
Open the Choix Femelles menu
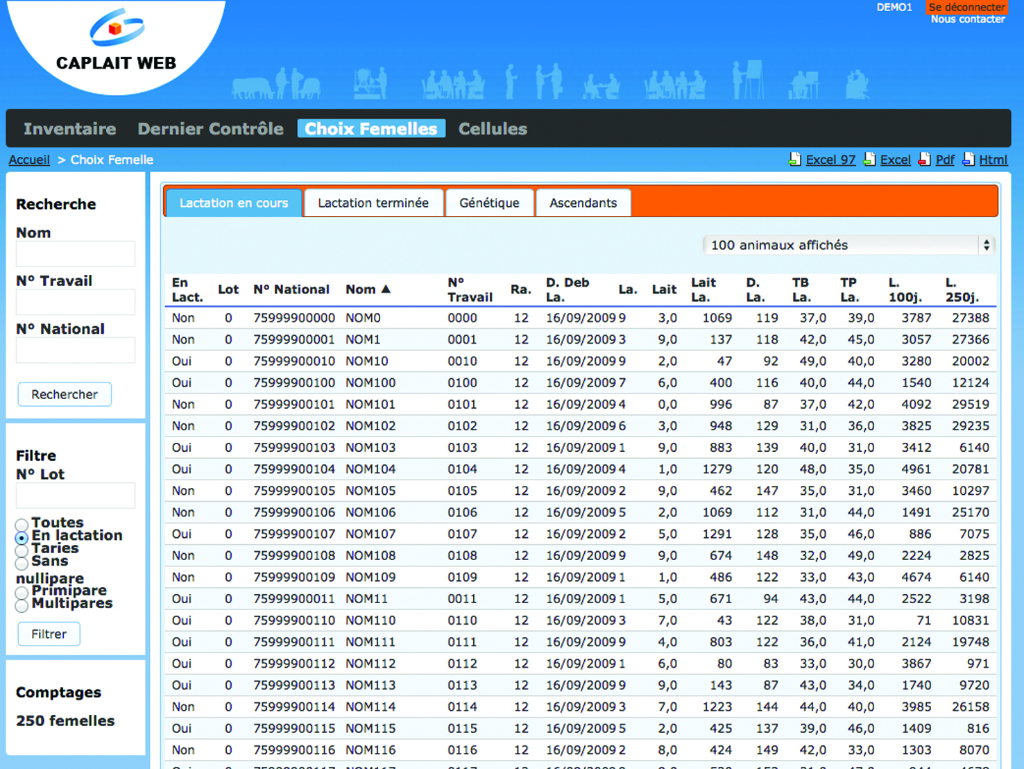(x=371, y=128)
